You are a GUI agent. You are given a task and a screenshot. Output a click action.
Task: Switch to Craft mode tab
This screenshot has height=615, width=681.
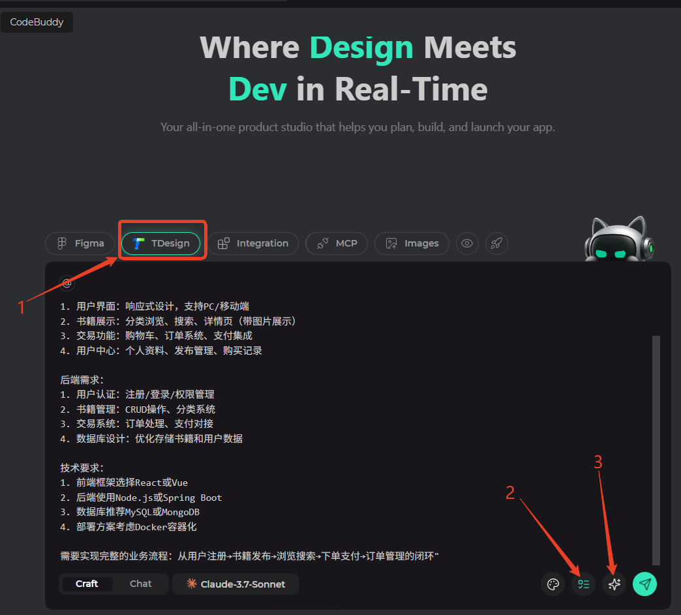(87, 584)
